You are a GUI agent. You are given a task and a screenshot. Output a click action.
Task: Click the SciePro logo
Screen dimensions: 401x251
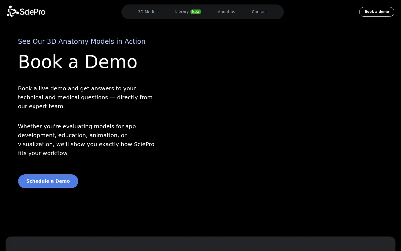26,11
